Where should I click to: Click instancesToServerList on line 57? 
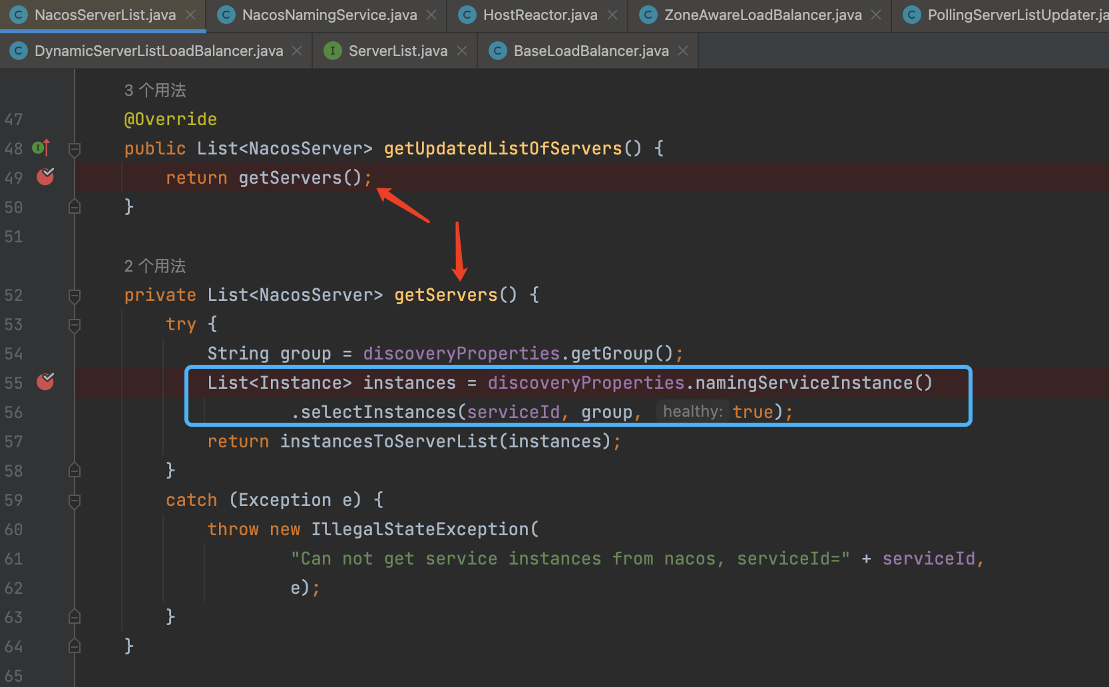389,441
